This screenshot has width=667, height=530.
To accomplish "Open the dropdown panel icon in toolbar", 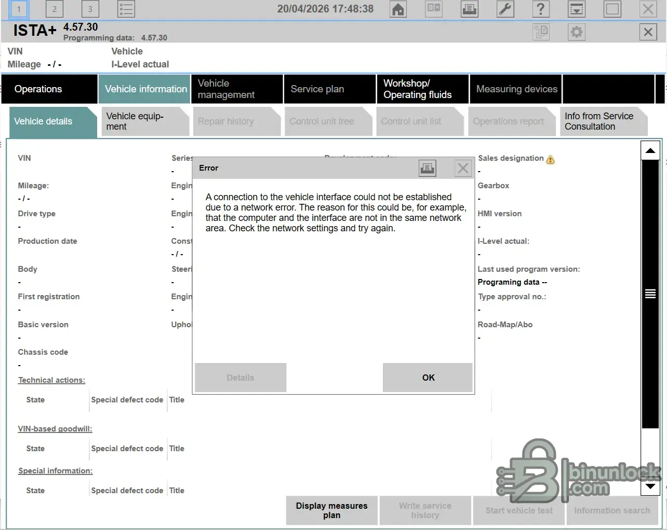I will pos(576,9).
